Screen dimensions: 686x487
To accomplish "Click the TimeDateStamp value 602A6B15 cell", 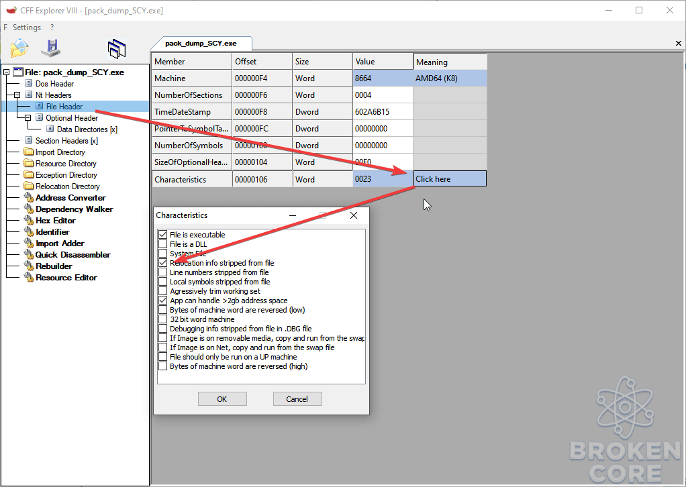I will click(x=383, y=112).
